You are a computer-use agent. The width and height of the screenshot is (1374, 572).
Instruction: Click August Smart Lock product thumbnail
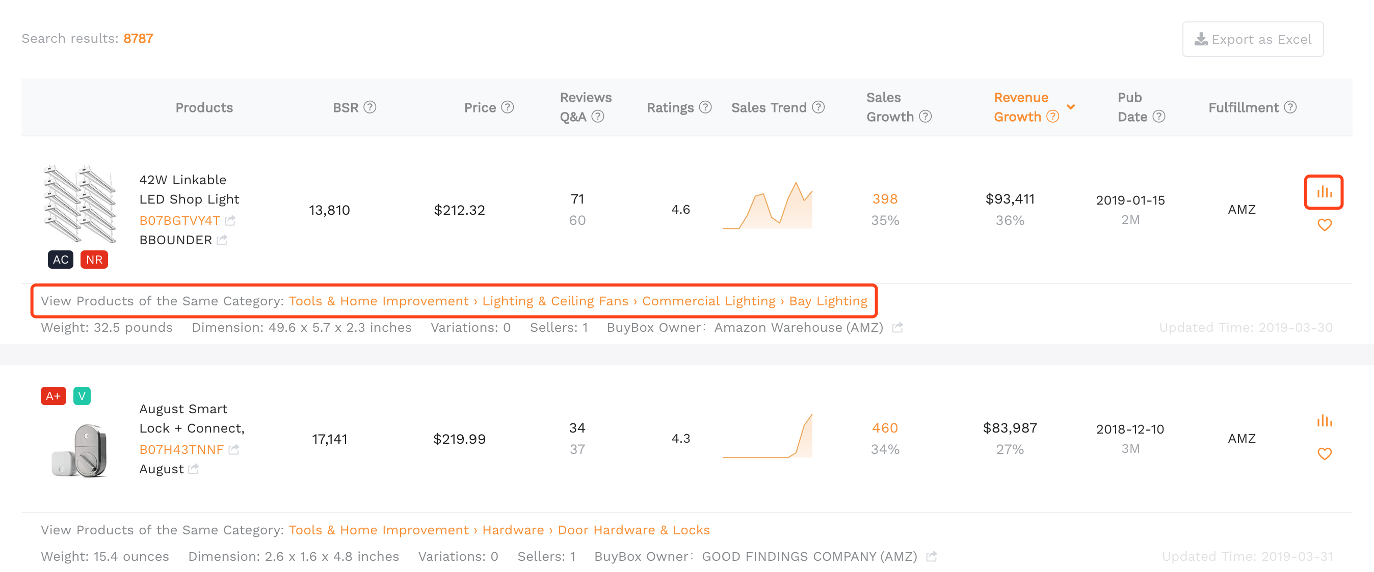coord(80,450)
